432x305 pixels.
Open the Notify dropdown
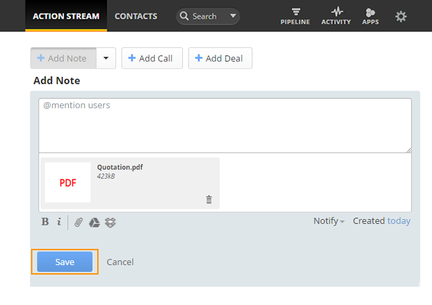(x=329, y=221)
